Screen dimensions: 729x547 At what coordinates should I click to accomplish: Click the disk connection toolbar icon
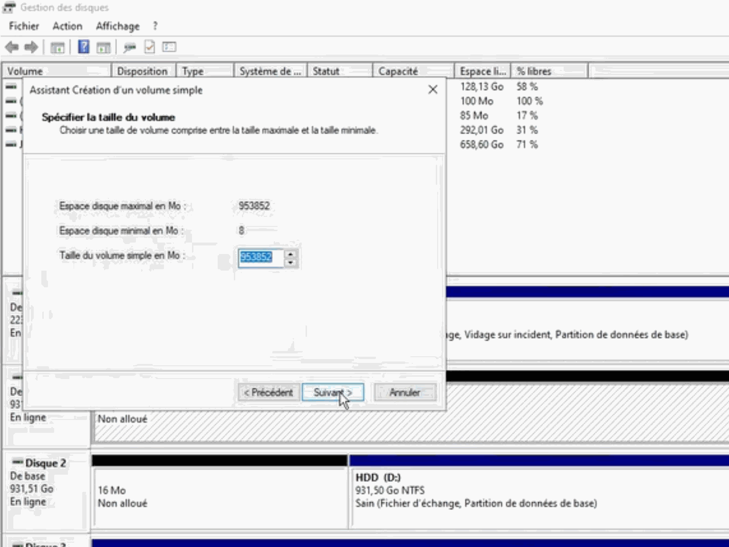coord(129,47)
